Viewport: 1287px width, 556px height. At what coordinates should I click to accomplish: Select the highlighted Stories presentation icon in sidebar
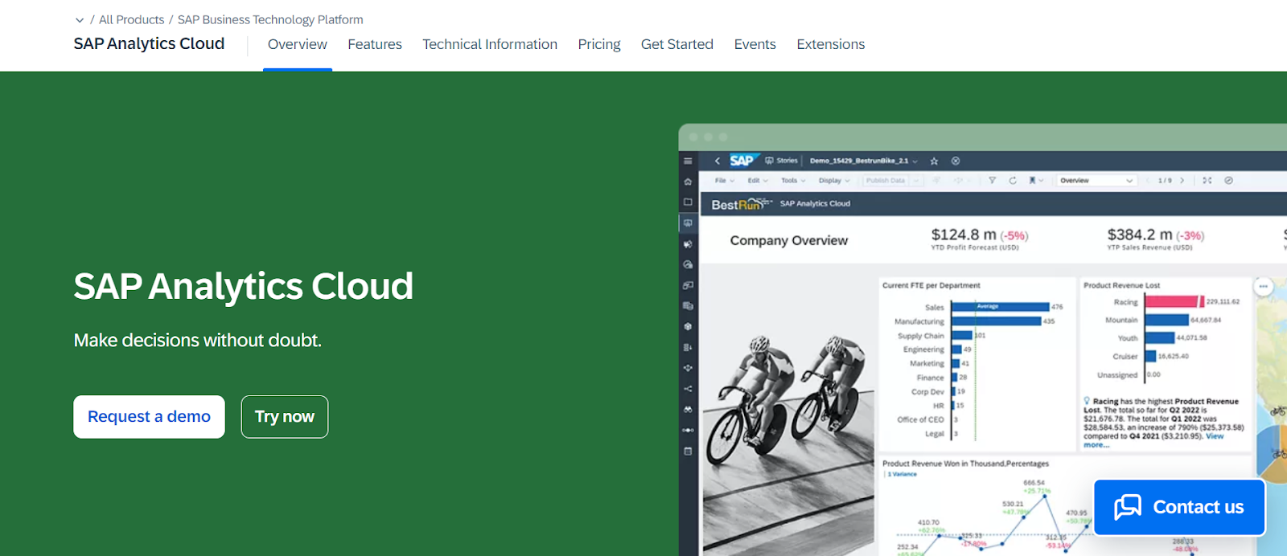pos(688,223)
